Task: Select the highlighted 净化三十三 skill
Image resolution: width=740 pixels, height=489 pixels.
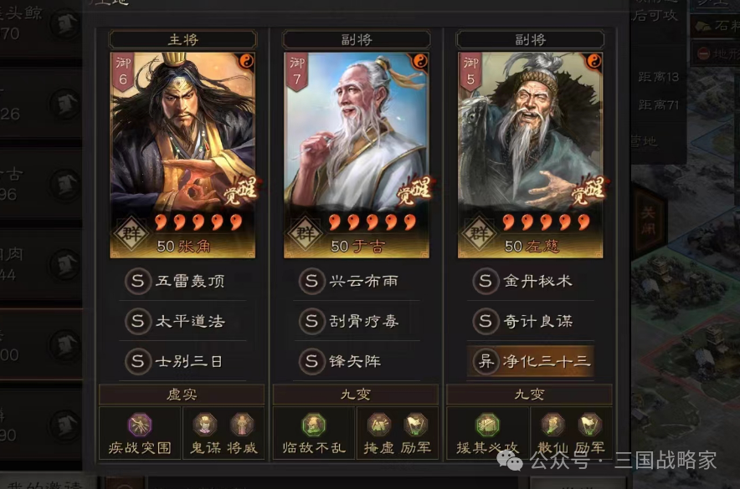Action: click(531, 361)
